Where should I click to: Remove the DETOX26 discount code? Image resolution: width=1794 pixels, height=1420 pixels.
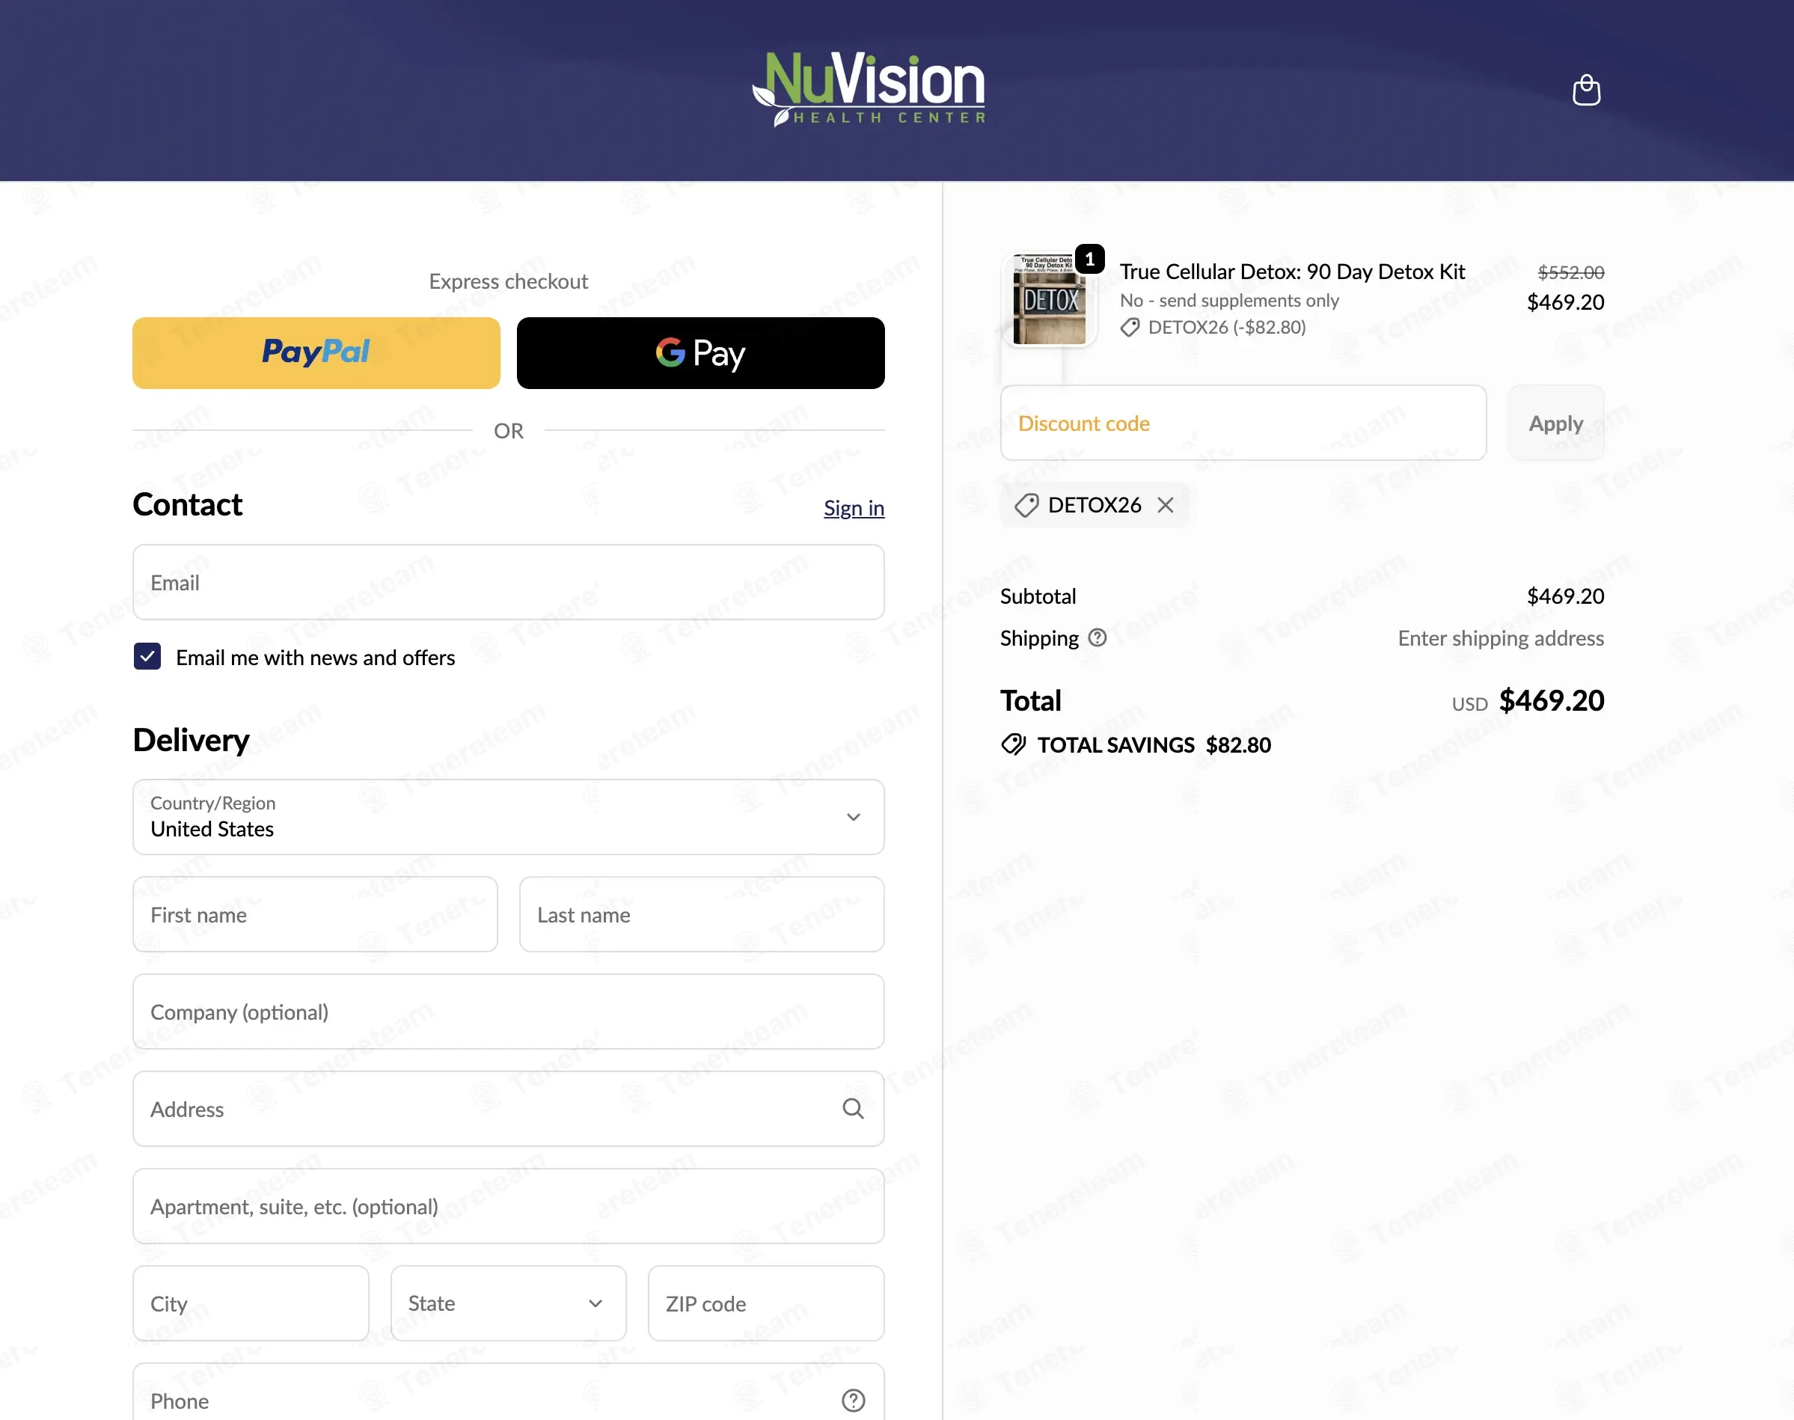click(1166, 506)
